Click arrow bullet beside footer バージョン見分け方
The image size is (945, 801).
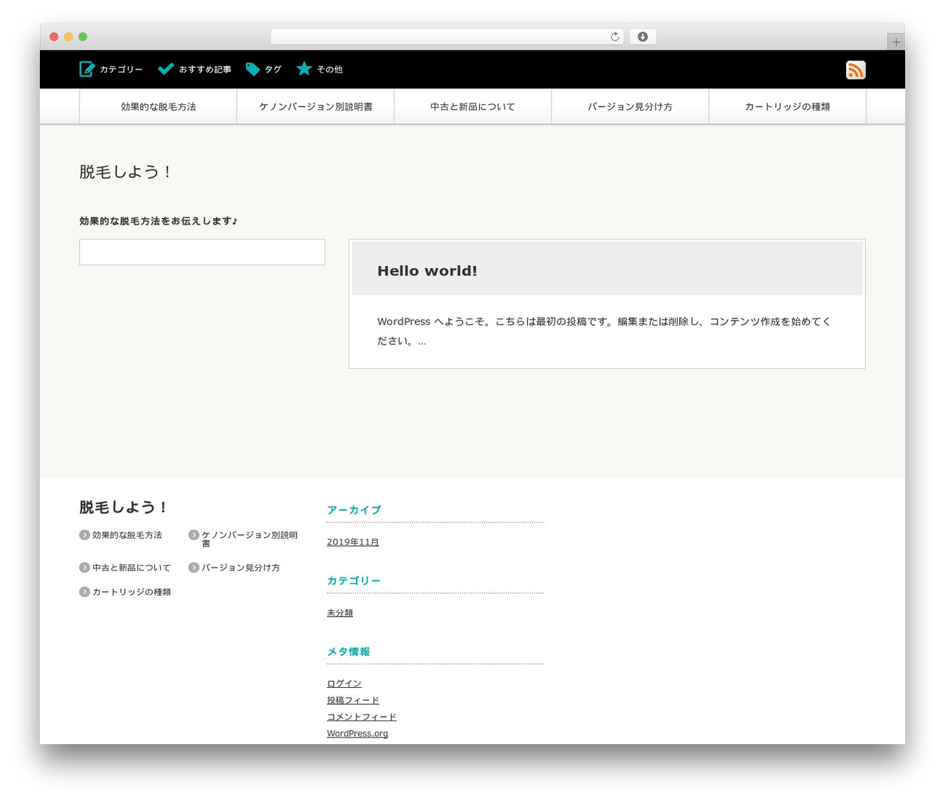tap(193, 567)
